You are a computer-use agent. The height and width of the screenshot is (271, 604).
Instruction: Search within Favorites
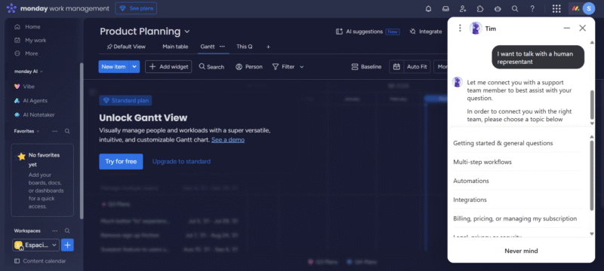[67, 131]
